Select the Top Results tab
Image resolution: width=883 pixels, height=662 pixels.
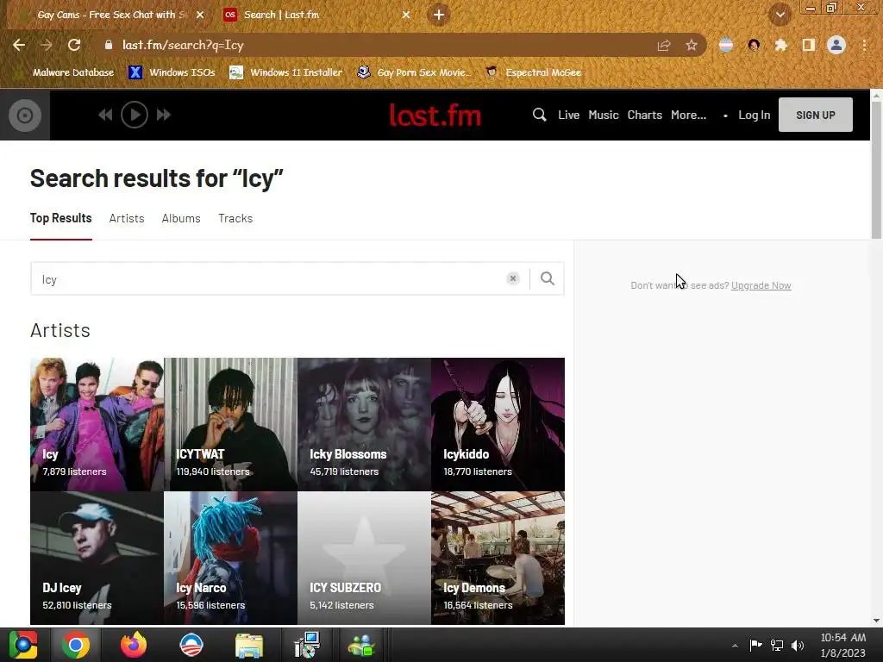[x=61, y=218]
